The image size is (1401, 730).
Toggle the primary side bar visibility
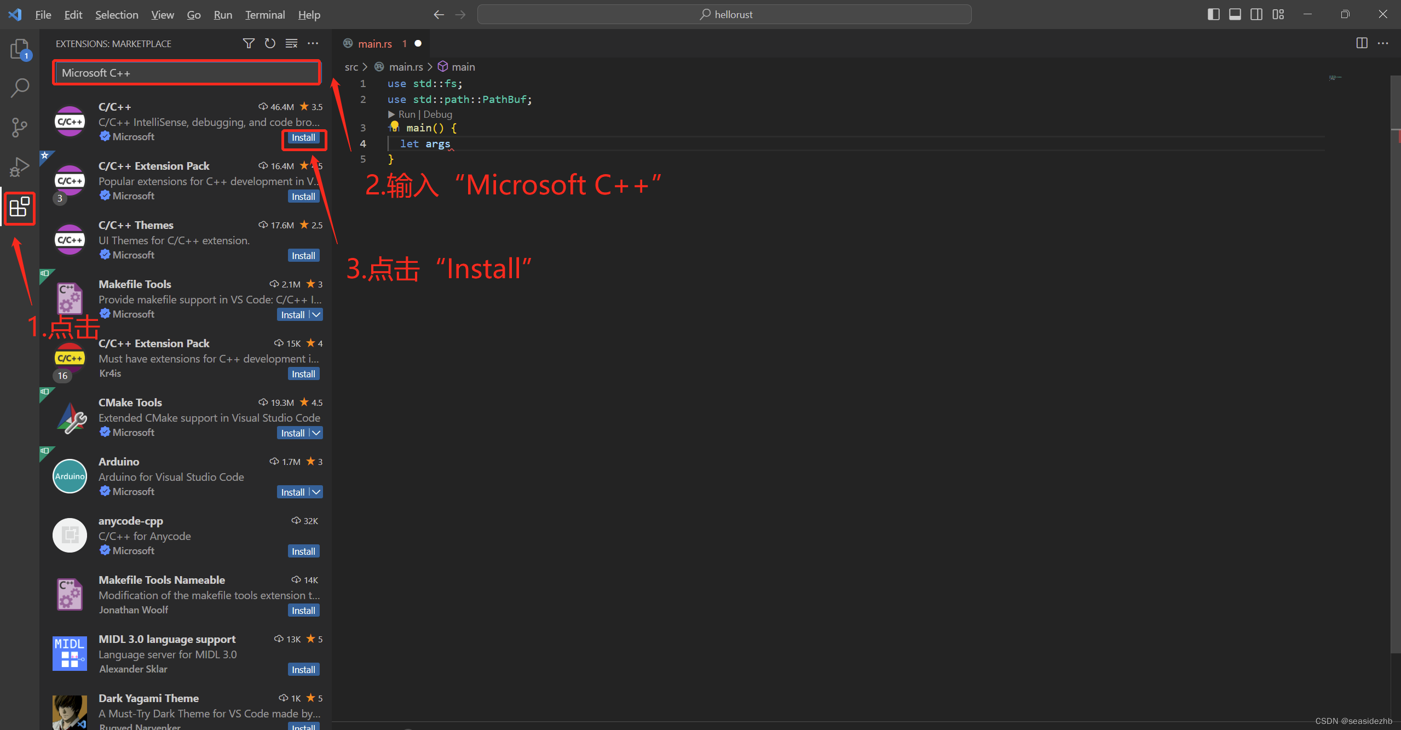[x=1213, y=14]
